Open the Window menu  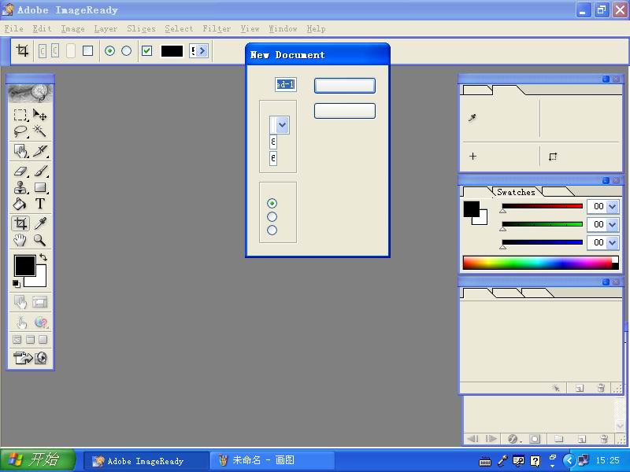(283, 29)
